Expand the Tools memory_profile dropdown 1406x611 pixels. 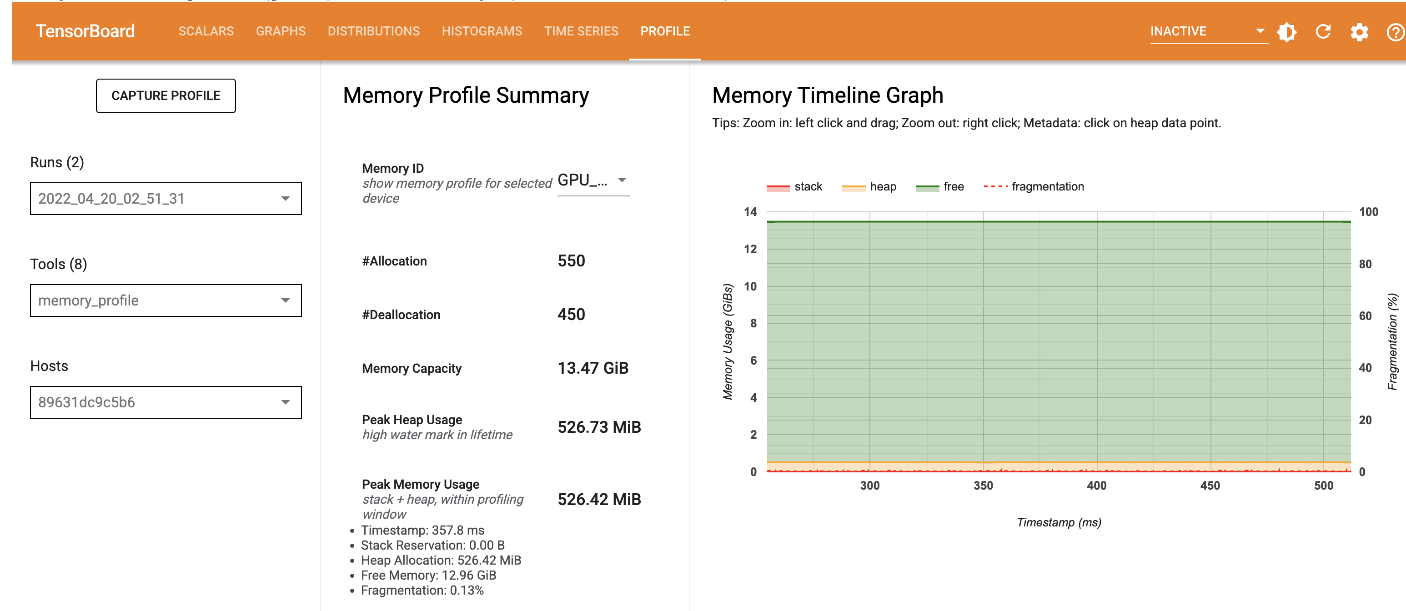pos(166,300)
